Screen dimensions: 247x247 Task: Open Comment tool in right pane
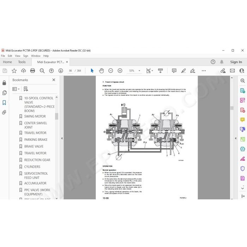[x=243, y=120]
